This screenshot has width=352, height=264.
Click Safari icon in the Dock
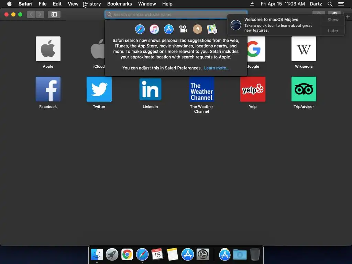point(142,254)
